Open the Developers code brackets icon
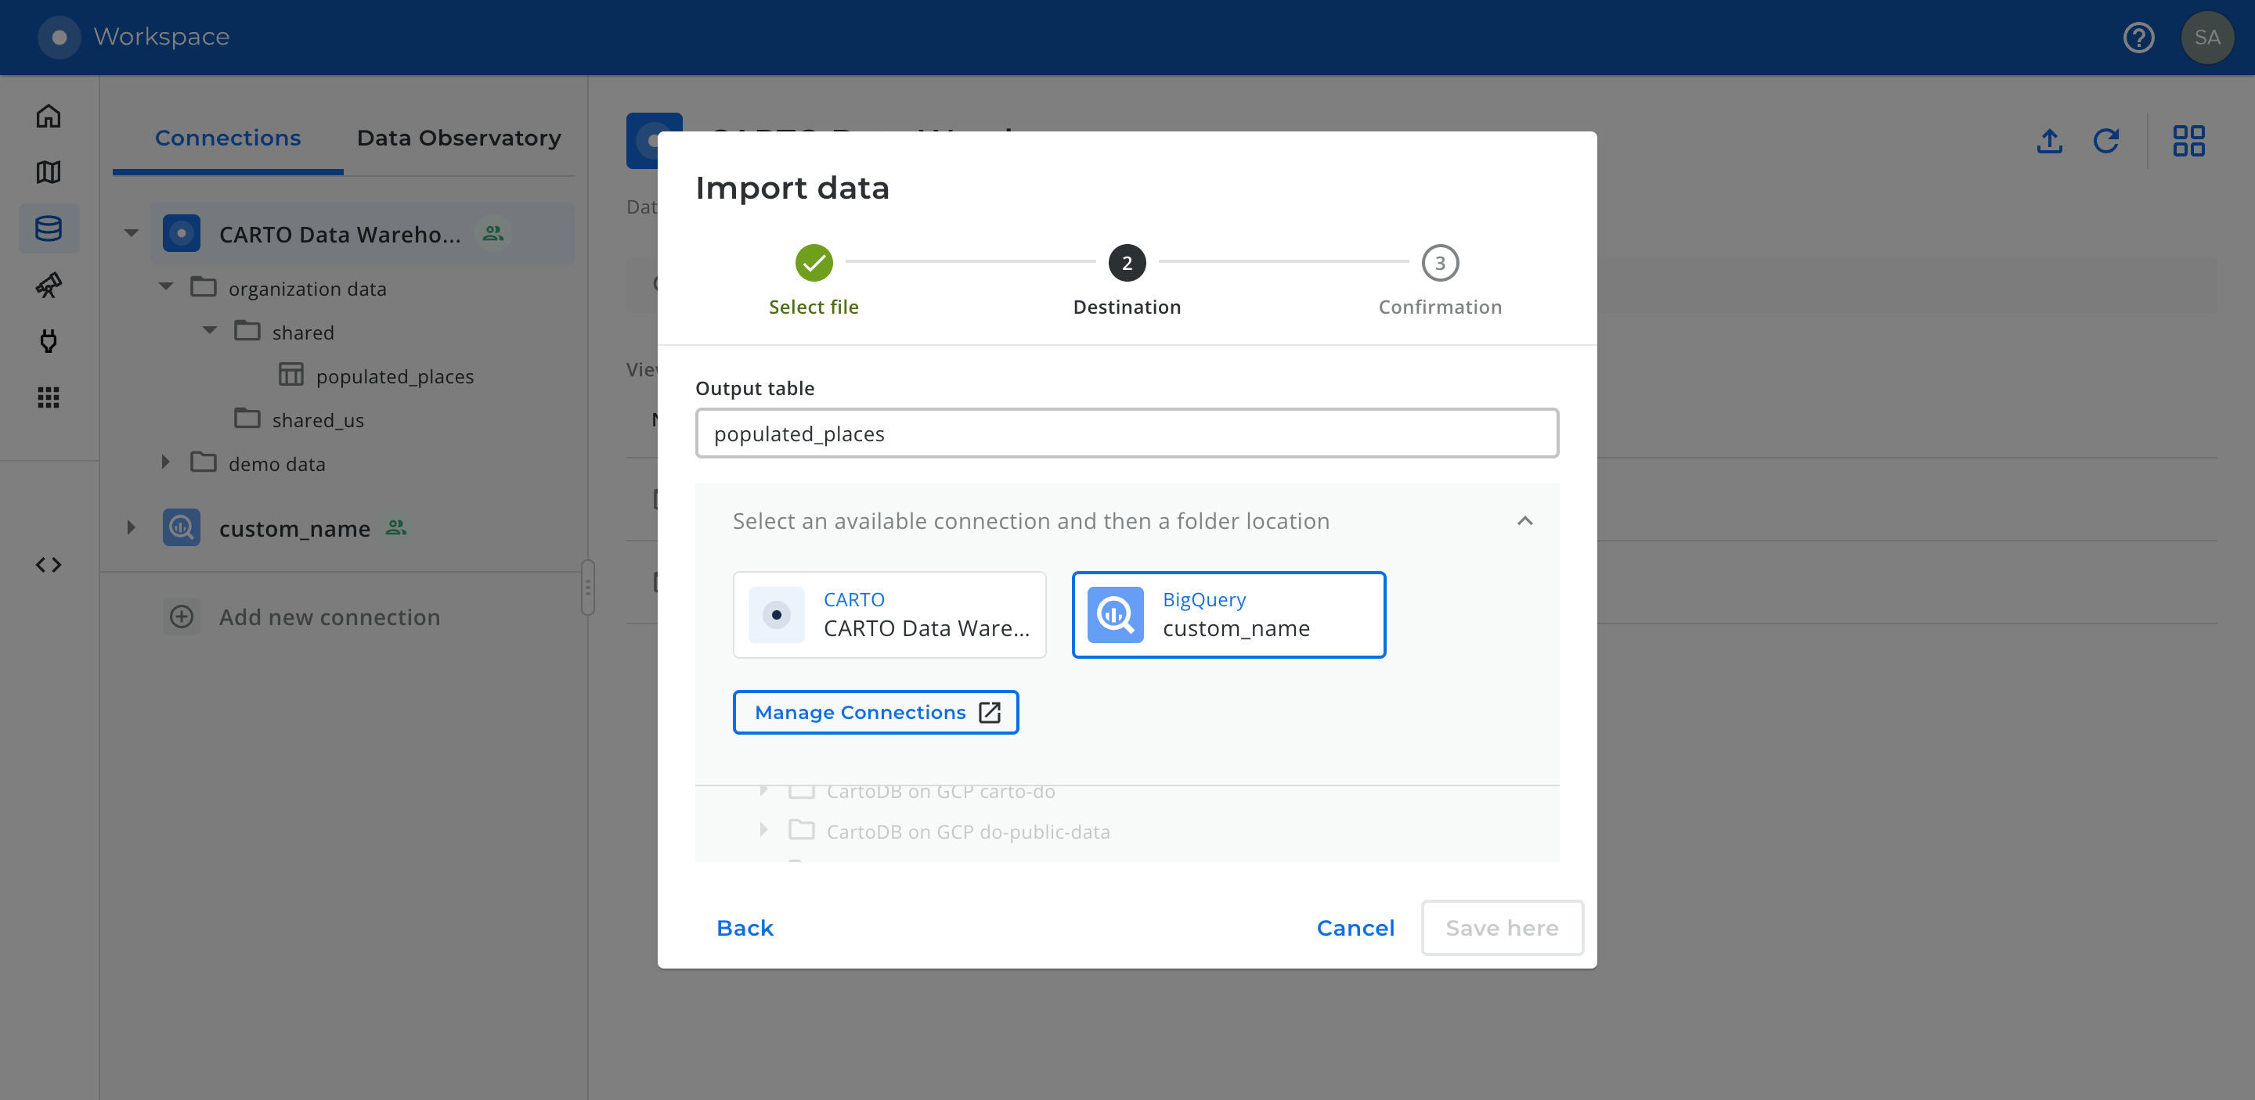The image size is (2255, 1100). click(48, 565)
